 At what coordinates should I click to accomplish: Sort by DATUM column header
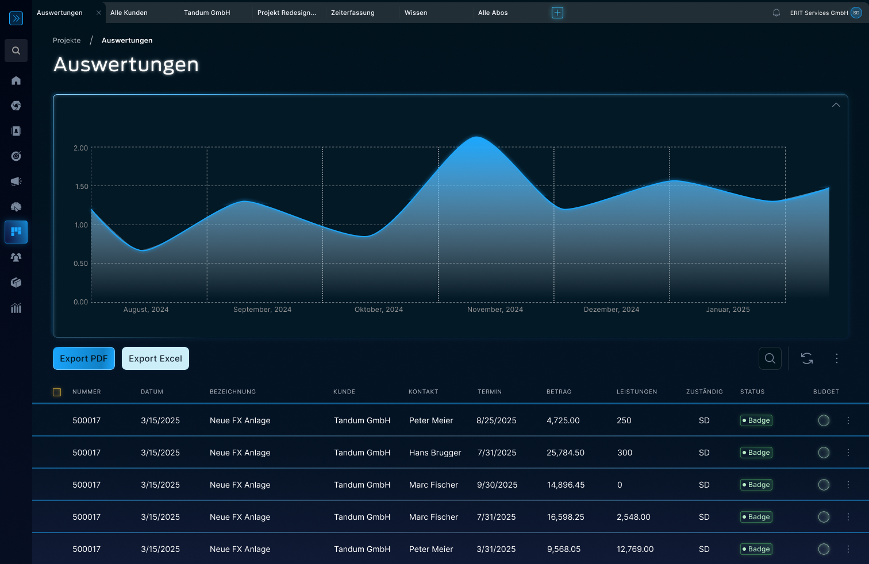tap(152, 392)
